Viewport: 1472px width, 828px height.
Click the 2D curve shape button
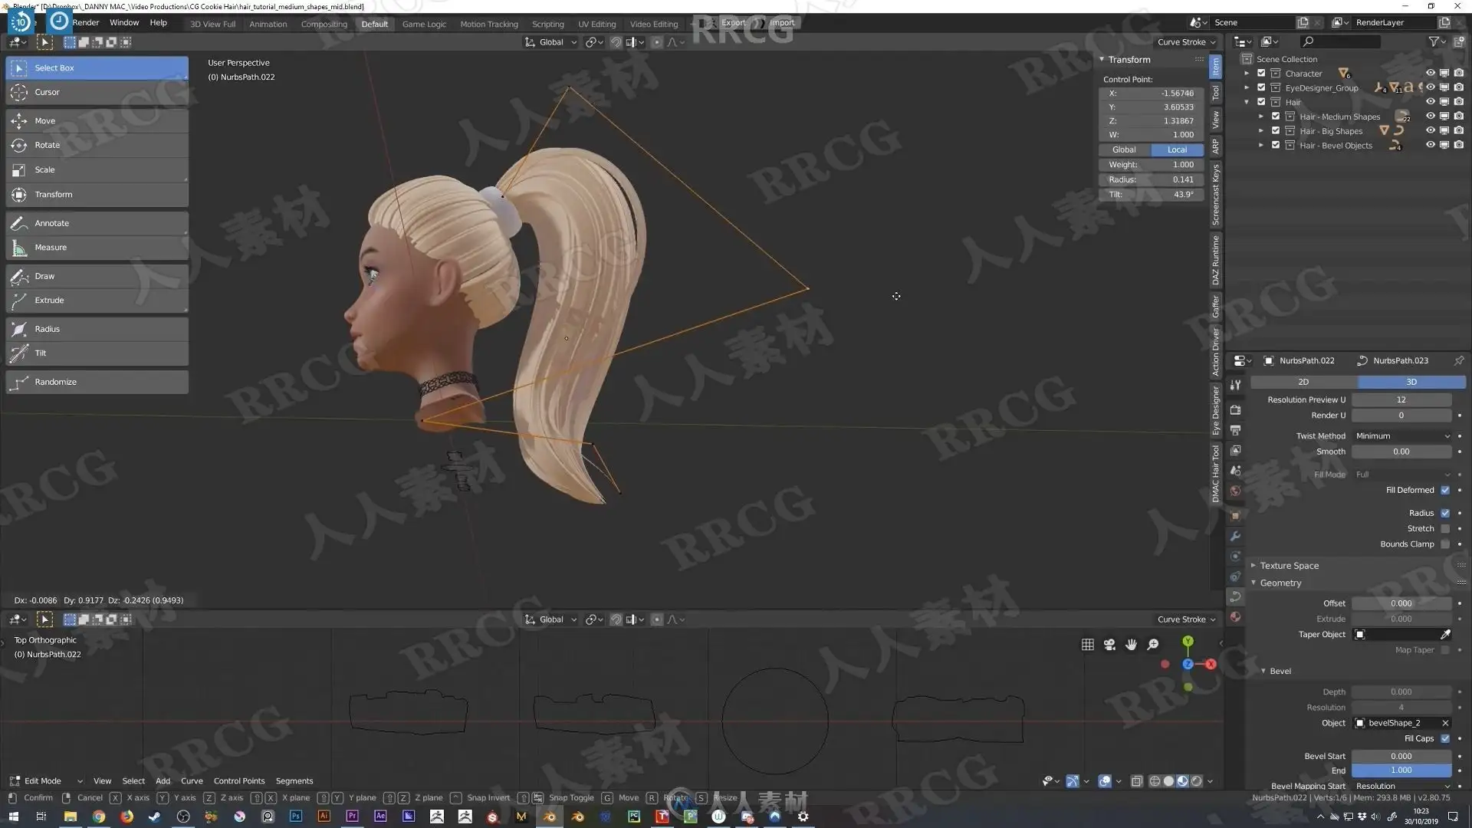click(1303, 382)
